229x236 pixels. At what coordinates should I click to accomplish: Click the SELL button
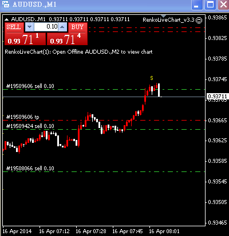click(14, 27)
